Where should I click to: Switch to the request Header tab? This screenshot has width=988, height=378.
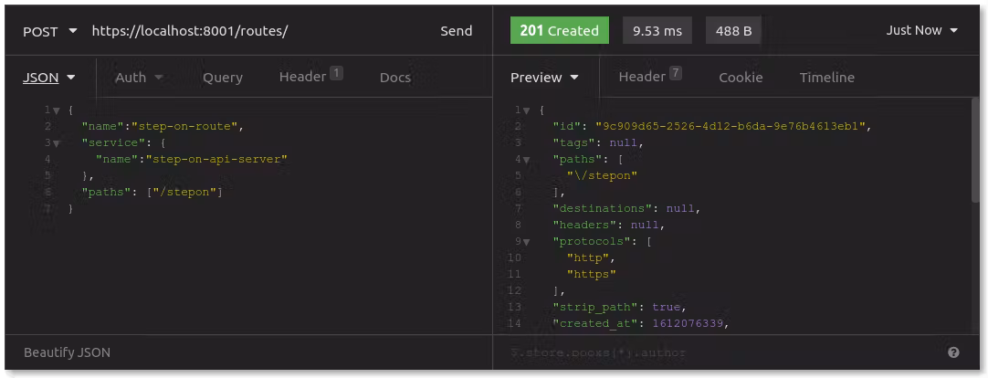tap(310, 77)
